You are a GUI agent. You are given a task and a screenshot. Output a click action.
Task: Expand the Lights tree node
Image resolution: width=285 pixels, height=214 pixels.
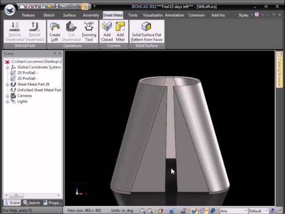(x=7, y=102)
